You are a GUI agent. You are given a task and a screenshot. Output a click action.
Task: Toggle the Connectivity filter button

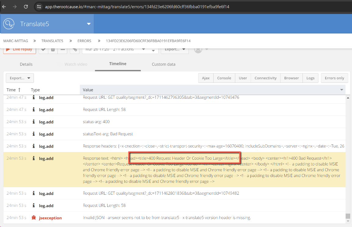(265, 78)
